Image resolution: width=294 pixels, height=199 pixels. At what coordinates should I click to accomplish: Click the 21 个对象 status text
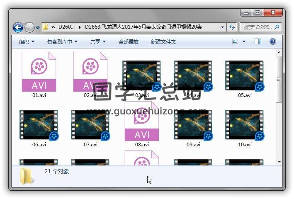click(x=57, y=171)
